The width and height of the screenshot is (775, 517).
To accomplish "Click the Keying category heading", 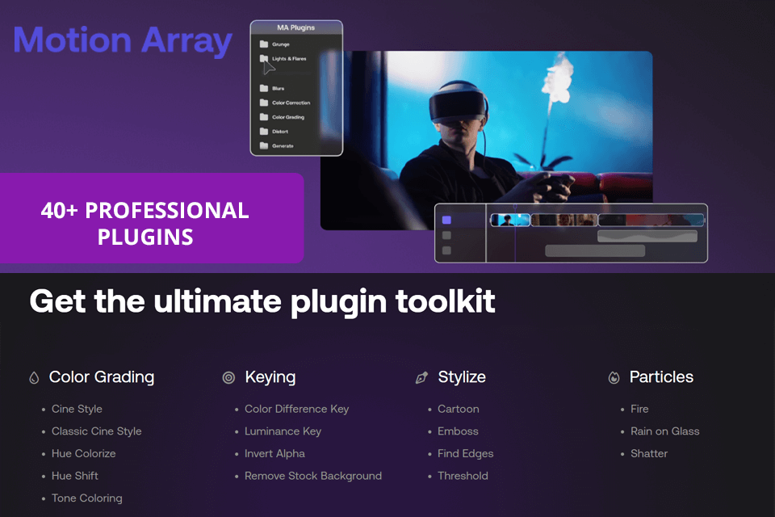I will click(270, 377).
